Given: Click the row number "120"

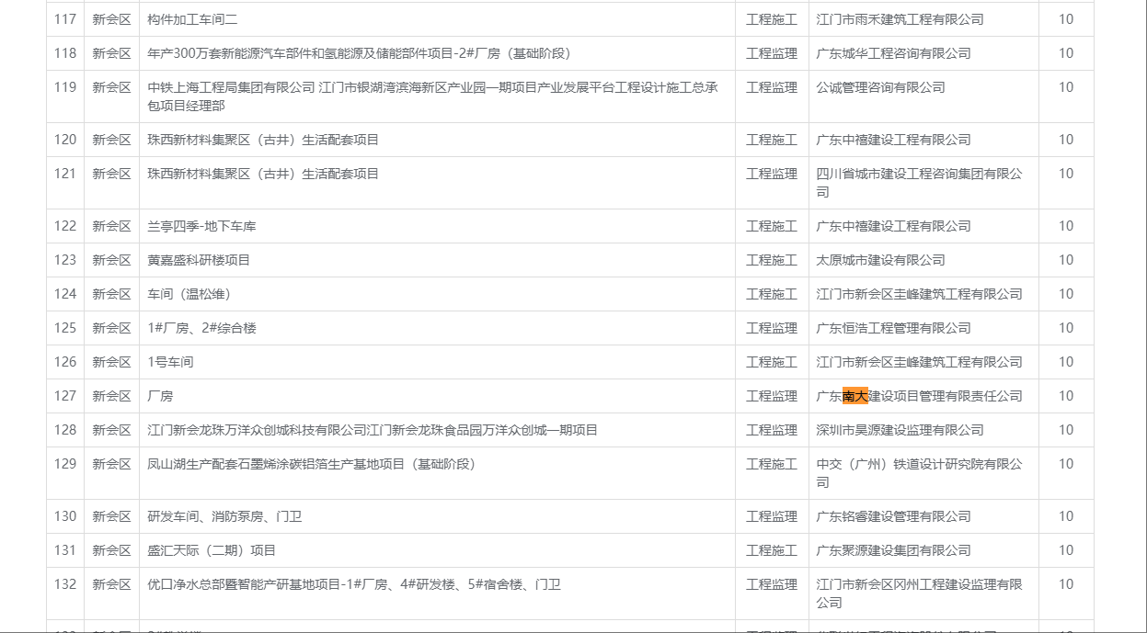Looking at the screenshot, I should 65,140.
